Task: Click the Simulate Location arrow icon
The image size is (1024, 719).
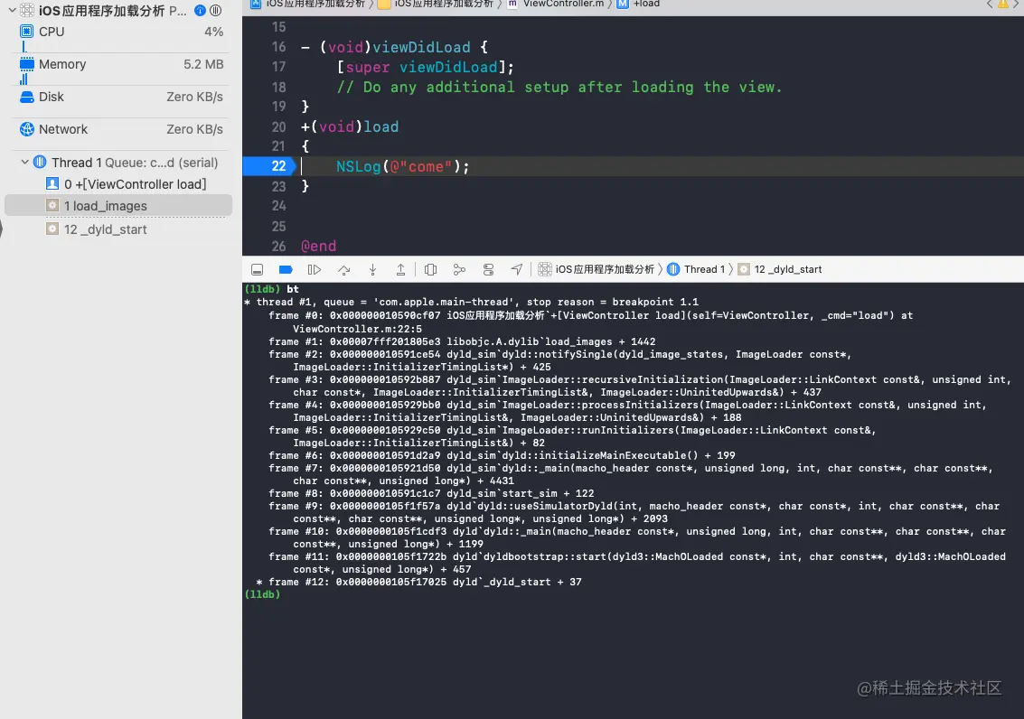Action: click(x=517, y=269)
